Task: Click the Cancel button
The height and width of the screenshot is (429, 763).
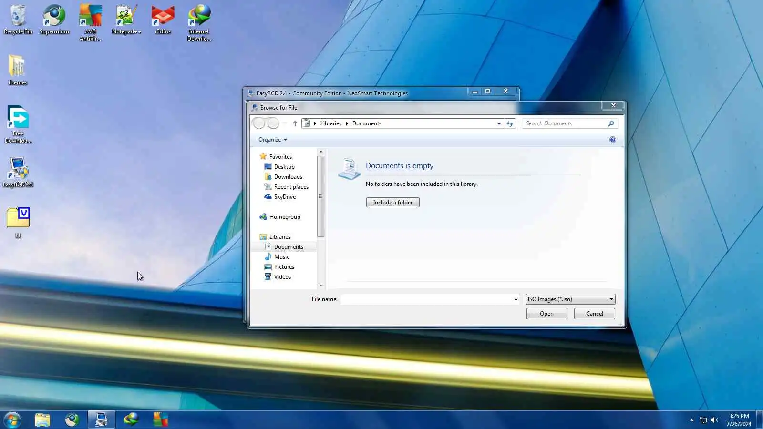Action: pos(595,314)
